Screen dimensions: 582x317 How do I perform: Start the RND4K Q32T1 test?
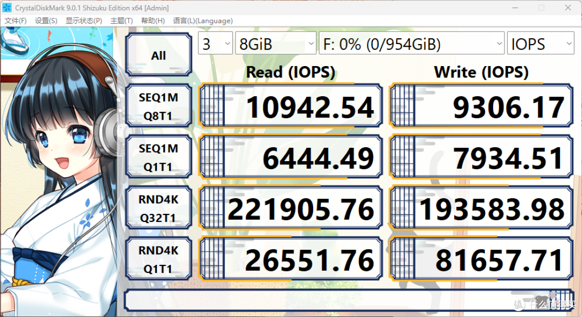click(x=158, y=208)
